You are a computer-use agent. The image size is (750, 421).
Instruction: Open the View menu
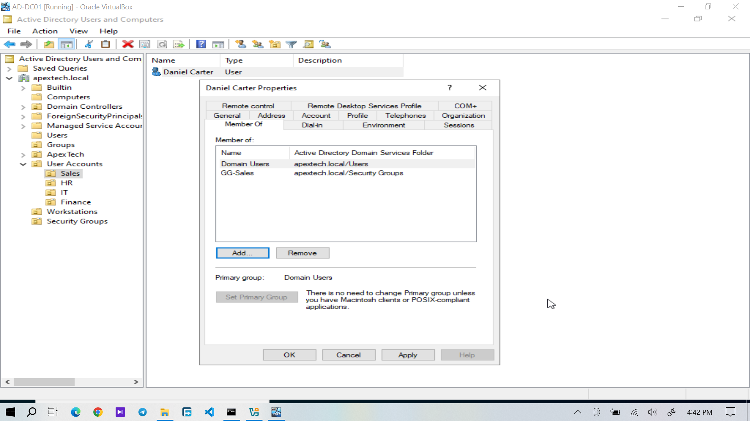tap(79, 31)
